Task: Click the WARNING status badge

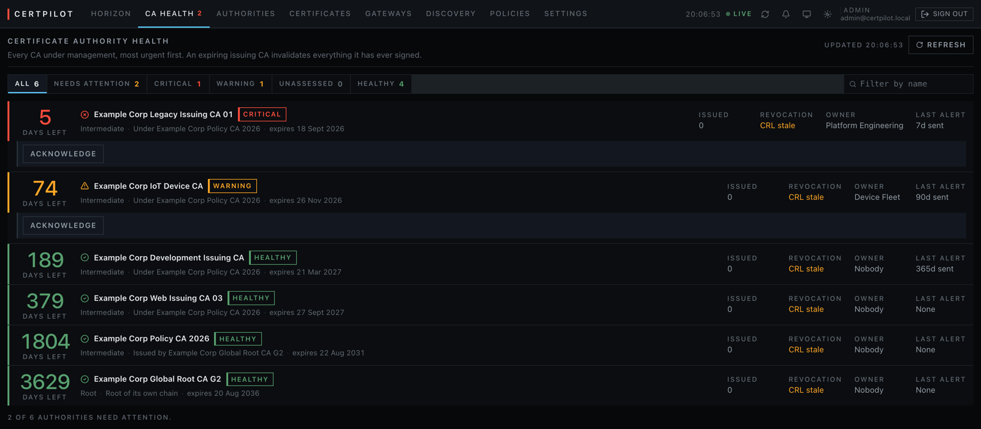Action: pyautogui.click(x=232, y=186)
